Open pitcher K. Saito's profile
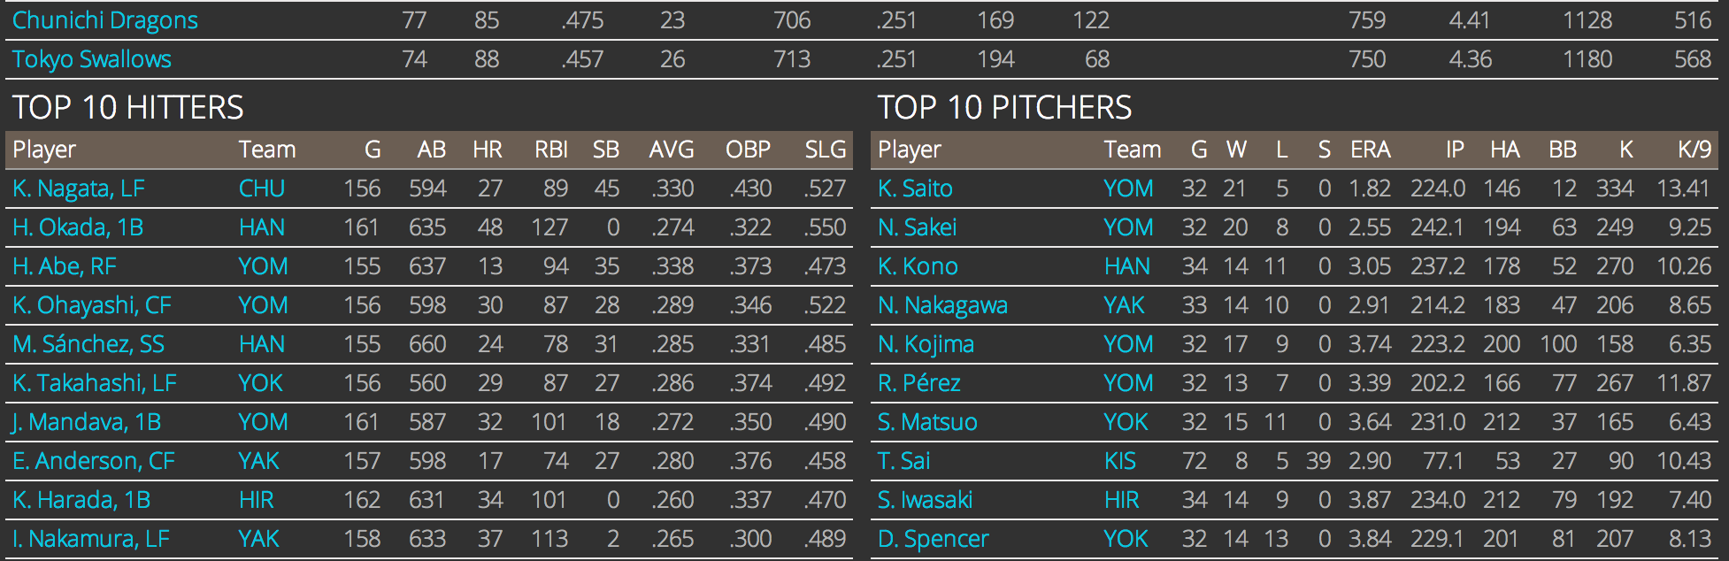 915,188
